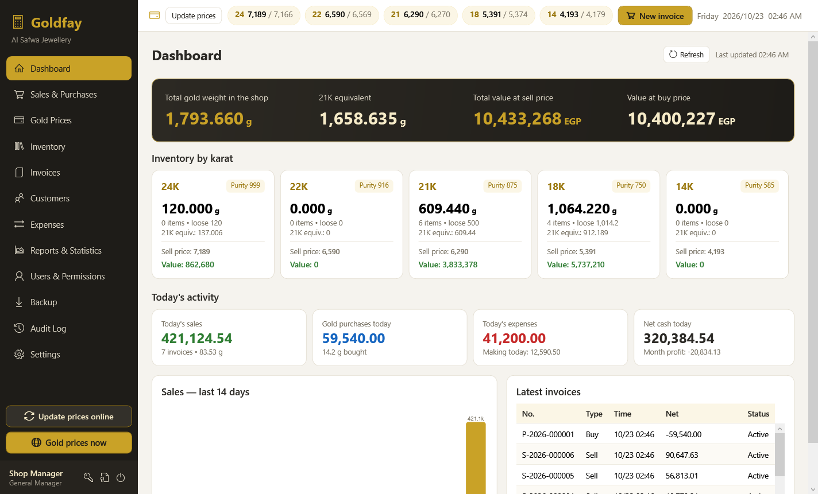
Task: Select the 14 karat price chip 4,193
Action: tap(576, 15)
